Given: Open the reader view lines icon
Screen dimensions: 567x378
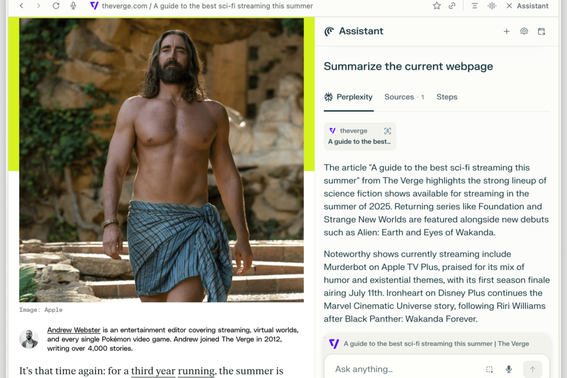Looking at the screenshot, I should click(x=475, y=6).
